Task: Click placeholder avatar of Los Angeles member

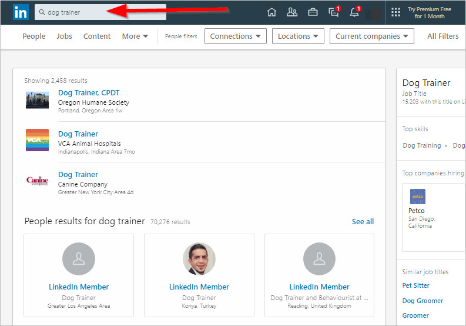Action: pos(79,259)
